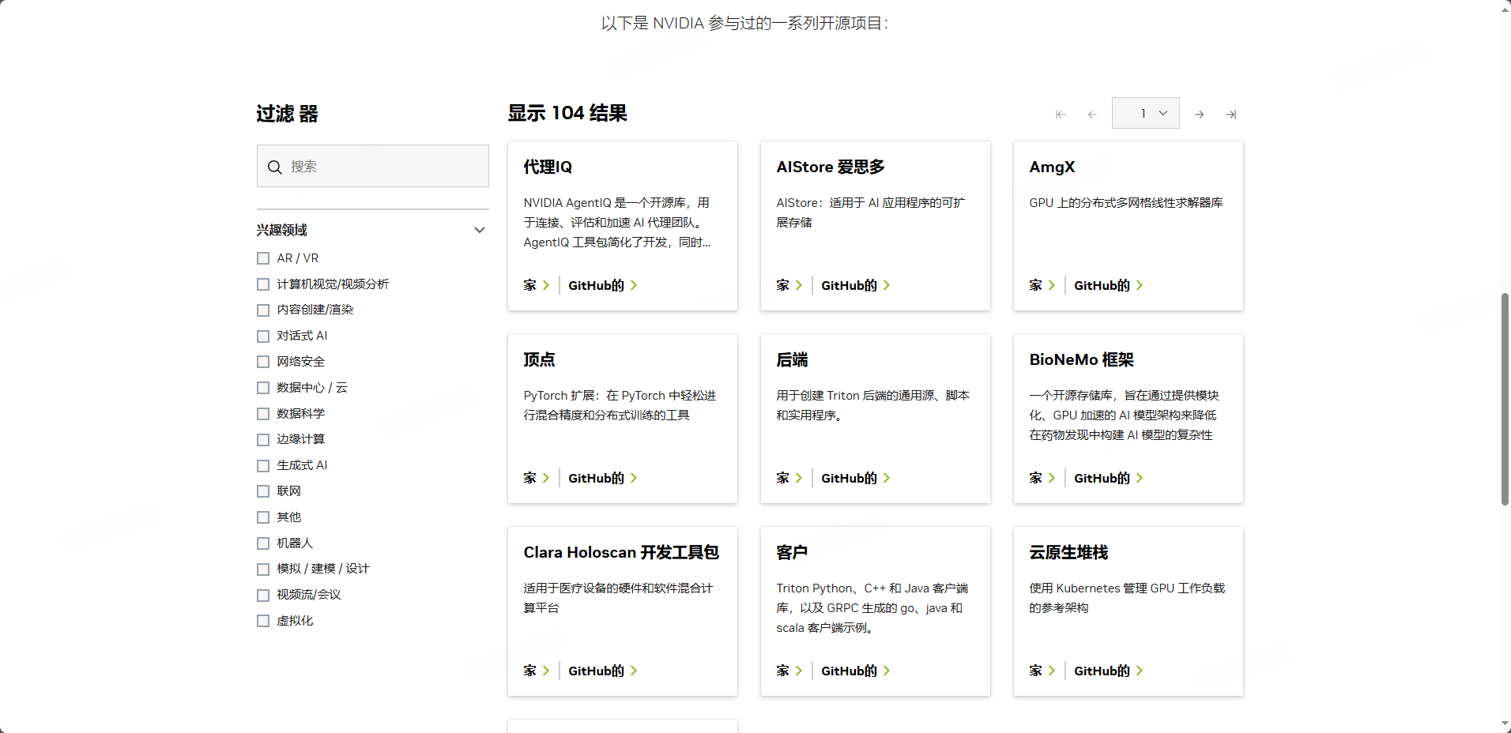Go to first page arrow icon
Image resolution: width=1511 pixels, height=733 pixels.
(x=1061, y=115)
